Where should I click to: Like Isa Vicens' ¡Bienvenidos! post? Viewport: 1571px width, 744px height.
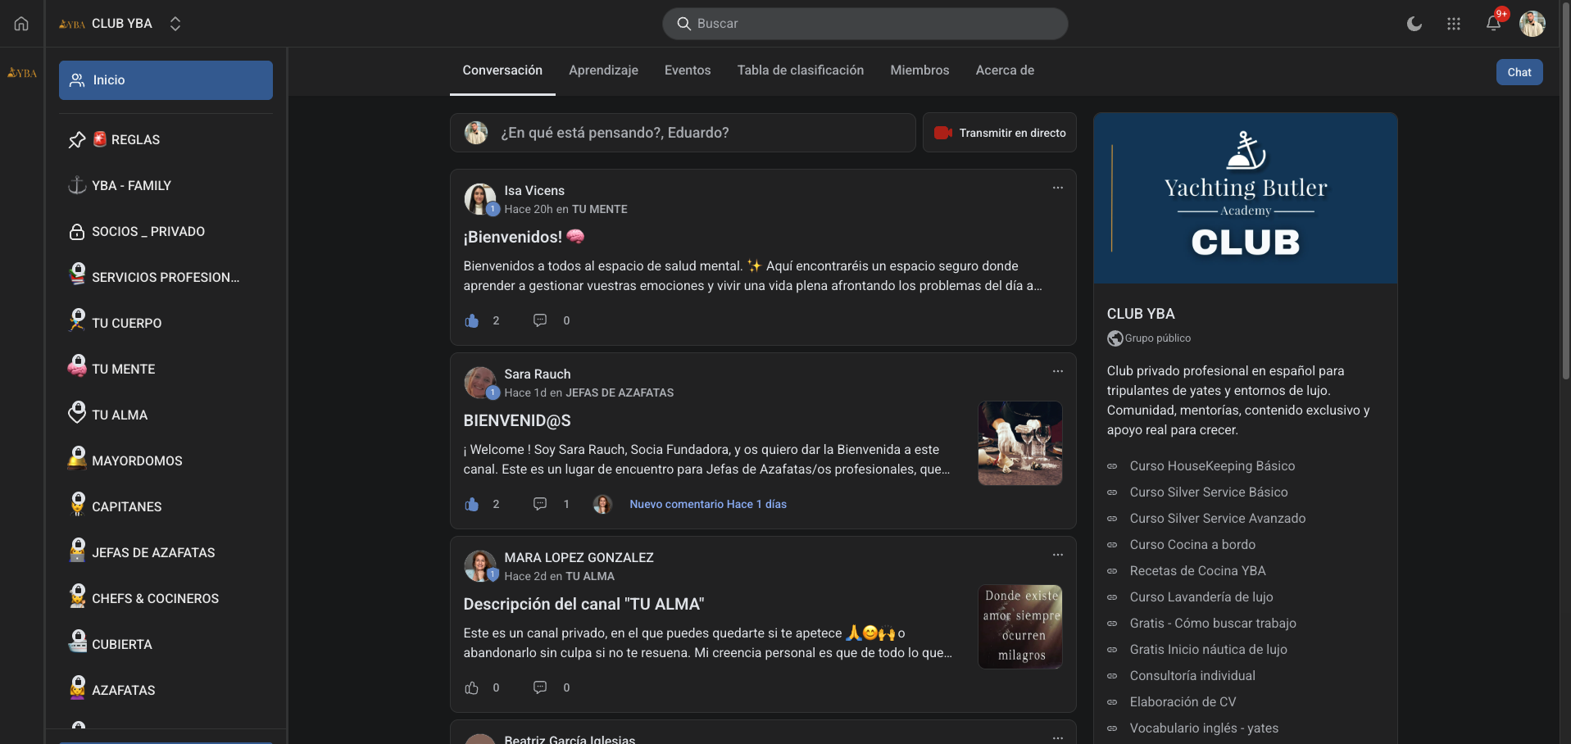pos(472,320)
